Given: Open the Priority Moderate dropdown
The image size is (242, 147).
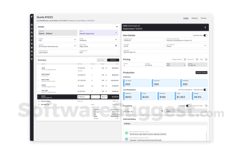Looking at the screenshot, I should pos(99,40).
